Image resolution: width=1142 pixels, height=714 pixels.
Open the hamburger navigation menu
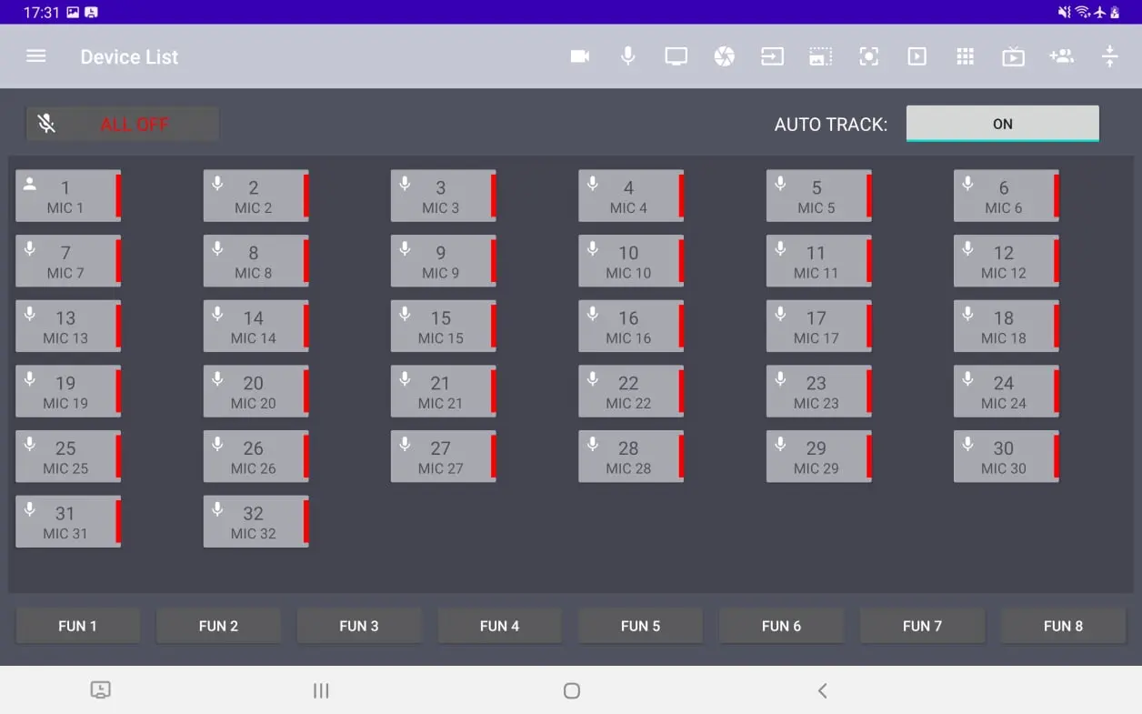click(36, 56)
